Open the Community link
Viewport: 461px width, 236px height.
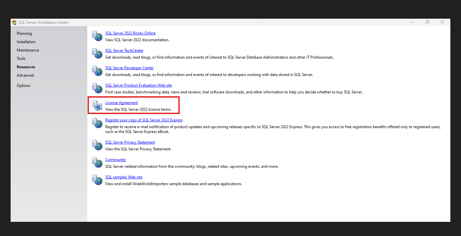tap(116, 160)
